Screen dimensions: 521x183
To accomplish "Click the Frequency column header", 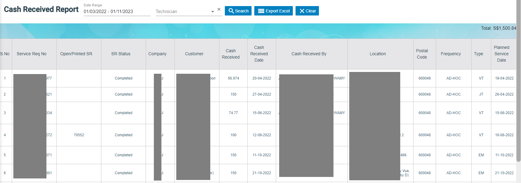I will pyautogui.click(x=451, y=54).
